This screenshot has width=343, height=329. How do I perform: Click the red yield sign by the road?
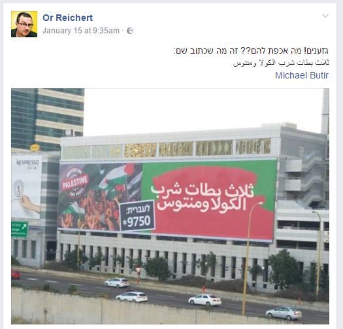[139, 270]
